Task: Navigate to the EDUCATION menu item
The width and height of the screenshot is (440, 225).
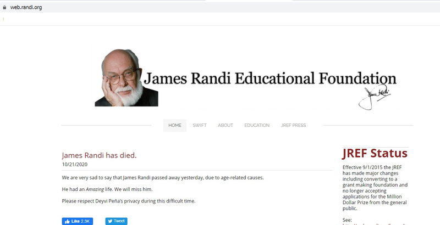Action: [x=257, y=125]
